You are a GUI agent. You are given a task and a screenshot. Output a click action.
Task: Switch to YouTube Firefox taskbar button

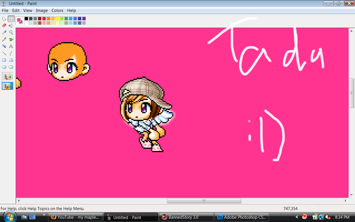tap(75, 217)
